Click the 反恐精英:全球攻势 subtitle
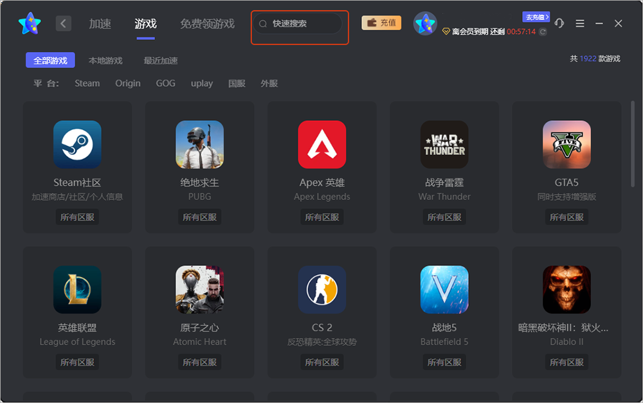 (322, 342)
